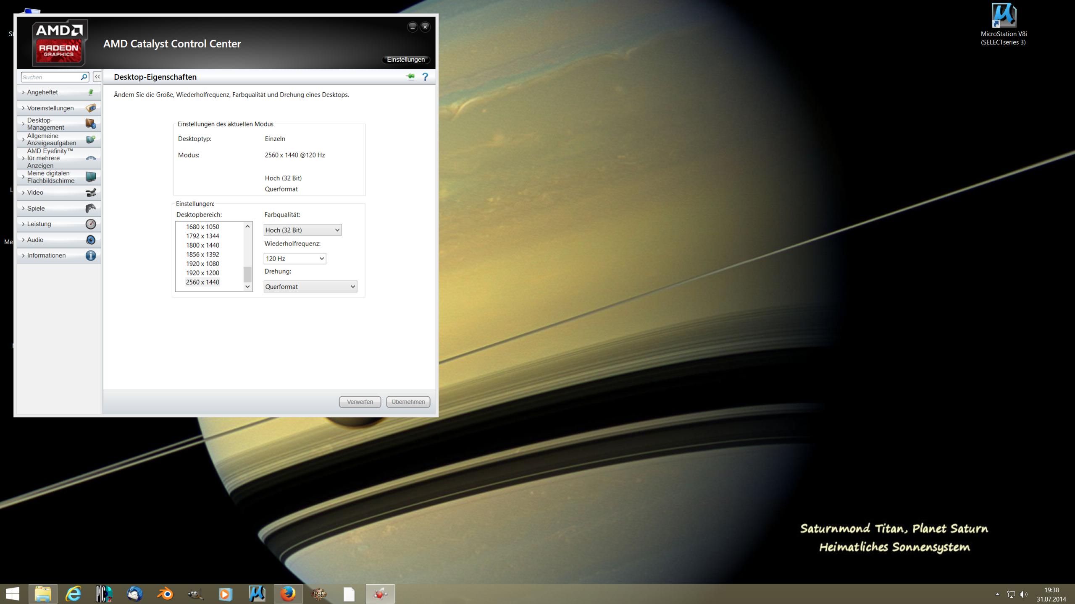Click the Spiele gamepad icon
The height and width of the screenshot is (604, 1075).
point(90,208)
